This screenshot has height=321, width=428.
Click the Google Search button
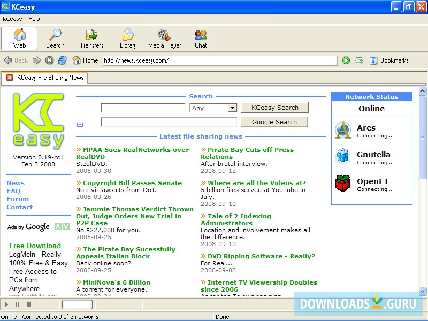274,122
